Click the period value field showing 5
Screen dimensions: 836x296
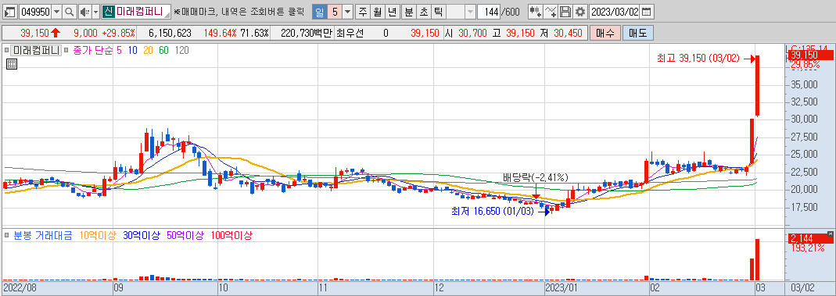[334, 12]
